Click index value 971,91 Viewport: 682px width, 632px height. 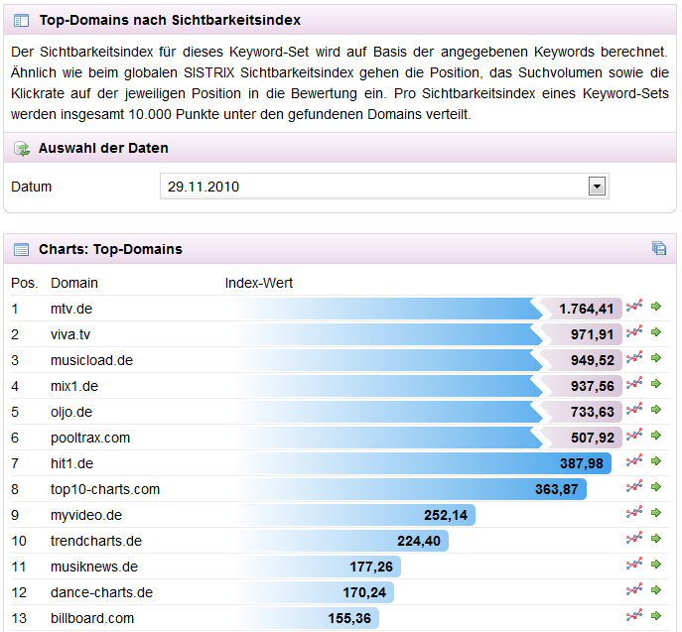[593, 334]
